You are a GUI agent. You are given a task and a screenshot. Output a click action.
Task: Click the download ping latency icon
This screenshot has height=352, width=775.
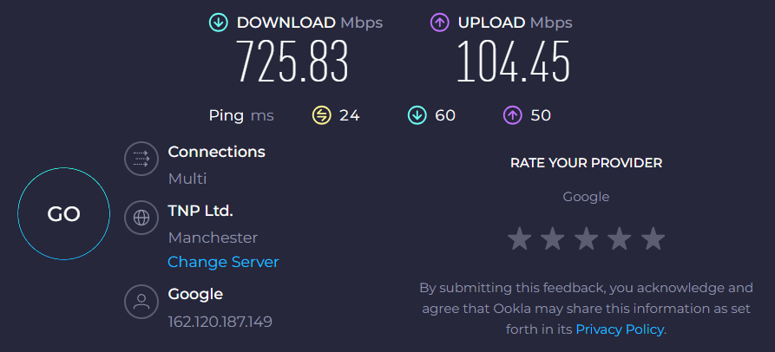coord(417,115)
